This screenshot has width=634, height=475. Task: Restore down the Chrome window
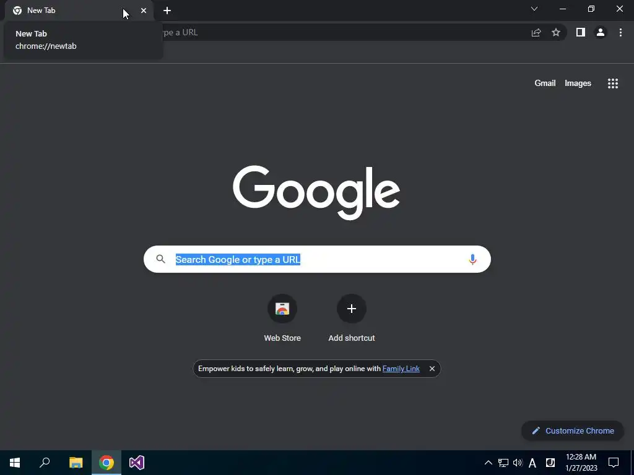591,9
